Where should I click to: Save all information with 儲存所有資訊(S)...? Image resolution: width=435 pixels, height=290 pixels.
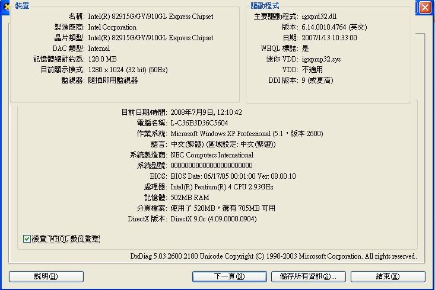pyautogui.click(x=308, y=276)
